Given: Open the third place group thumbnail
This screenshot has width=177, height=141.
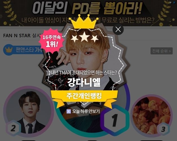Looking at the screenshot, I should coord(151,115).
